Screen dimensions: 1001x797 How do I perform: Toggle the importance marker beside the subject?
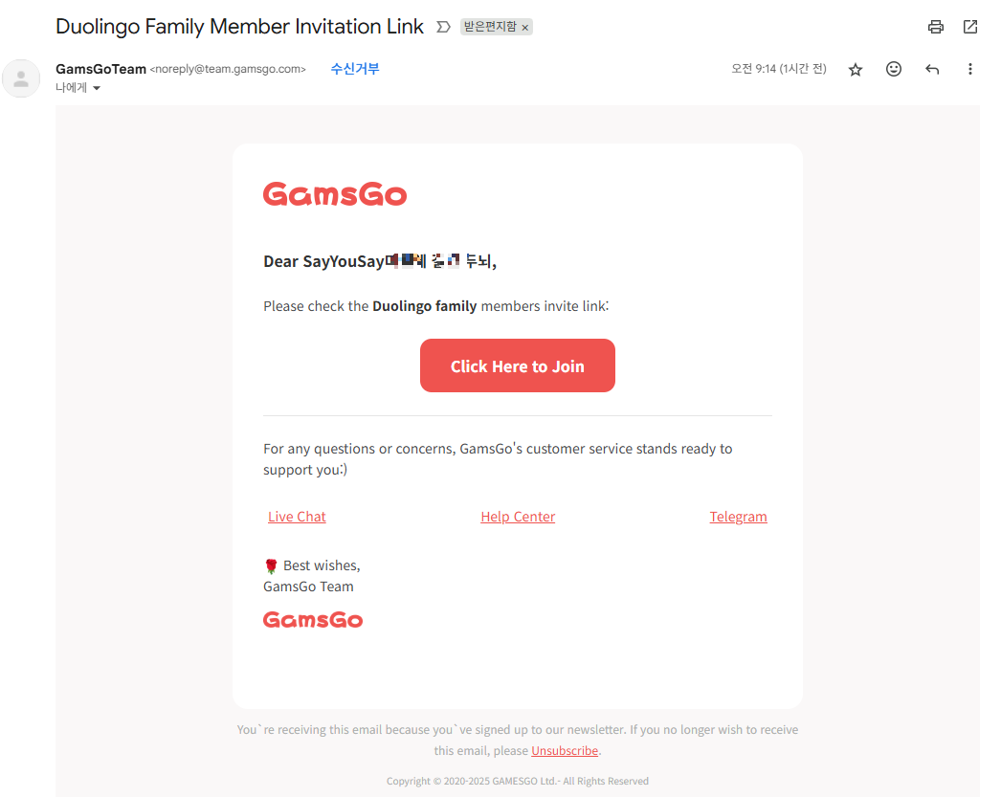pyautogui.click(x=444, y=27)
